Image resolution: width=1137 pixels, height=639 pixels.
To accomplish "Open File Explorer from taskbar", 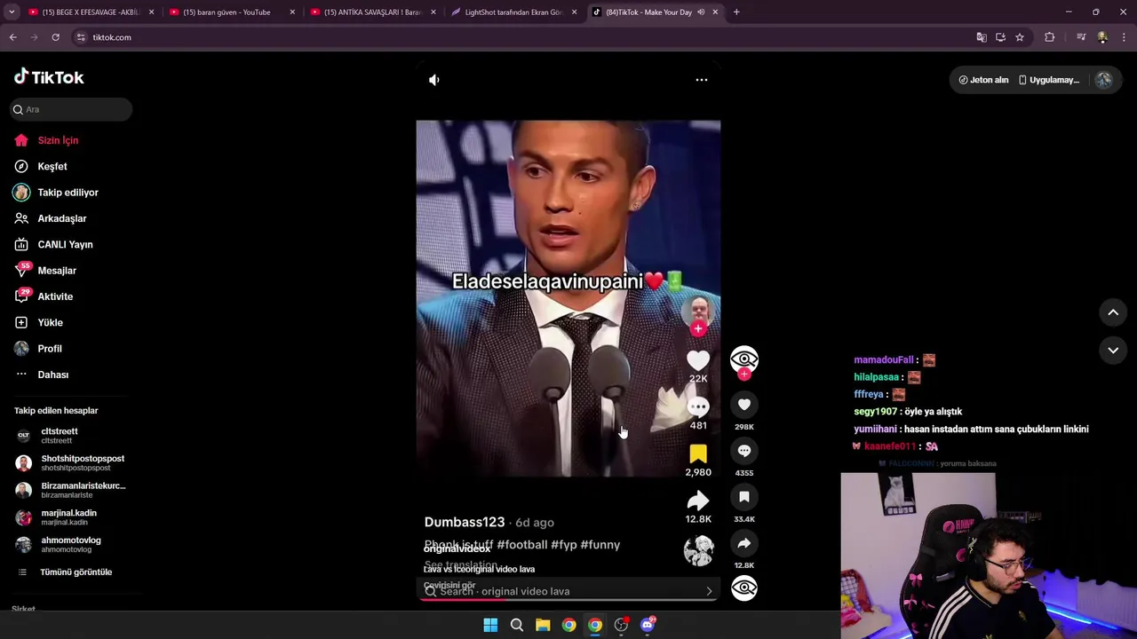I will tap(543, 625).
